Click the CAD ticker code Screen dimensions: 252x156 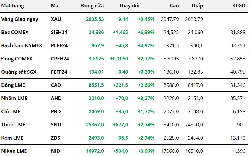point(56,85)
